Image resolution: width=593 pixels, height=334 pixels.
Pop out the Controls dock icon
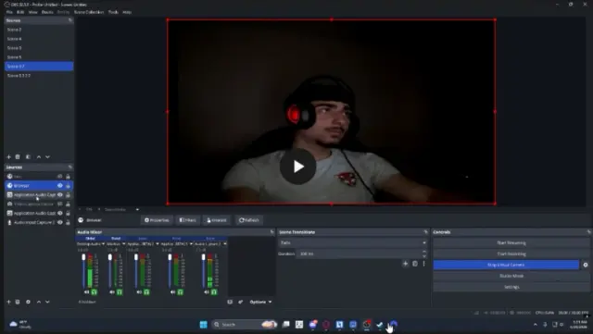point(589,232)
